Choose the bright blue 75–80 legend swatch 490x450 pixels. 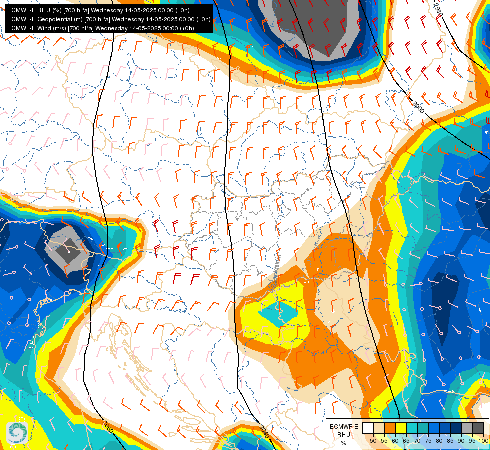(x=434, y=428)
